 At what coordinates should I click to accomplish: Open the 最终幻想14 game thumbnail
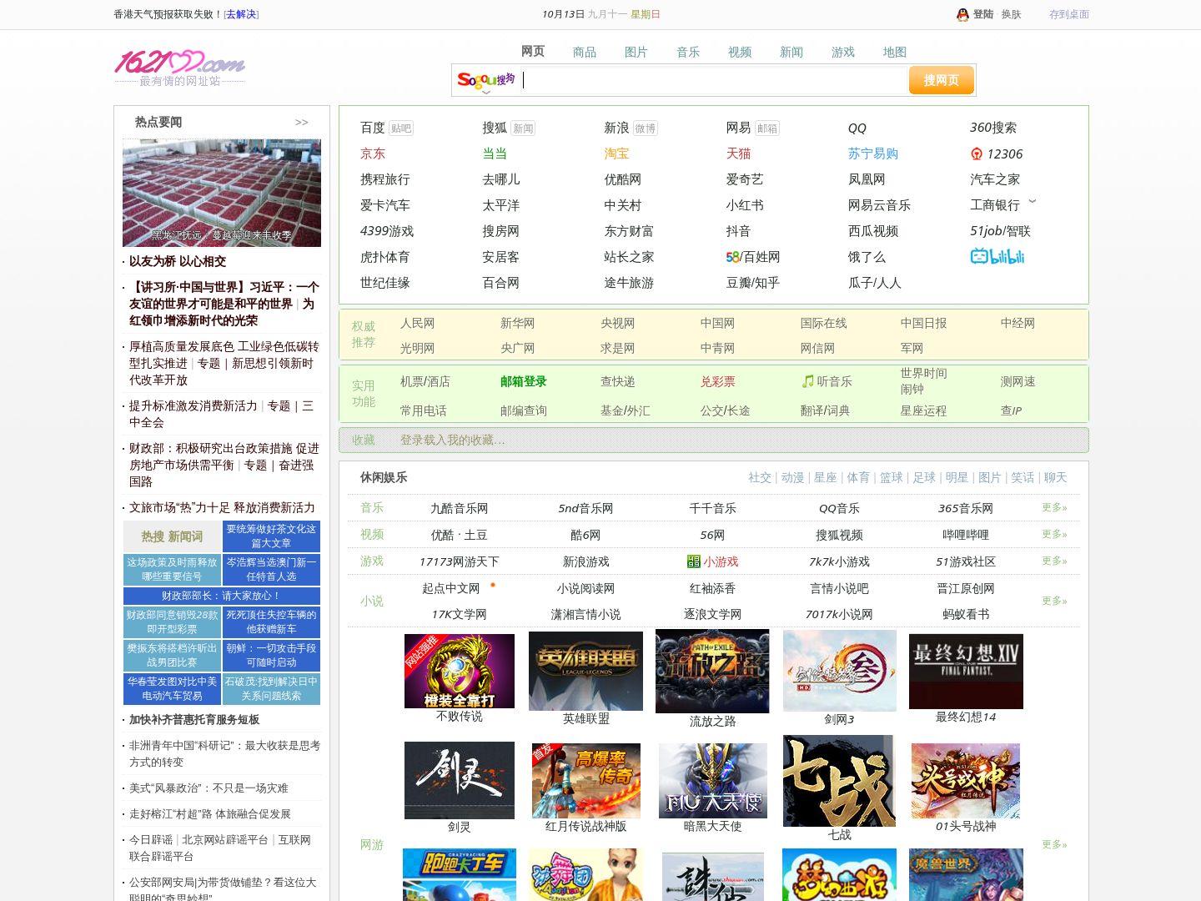click(966, 672)
